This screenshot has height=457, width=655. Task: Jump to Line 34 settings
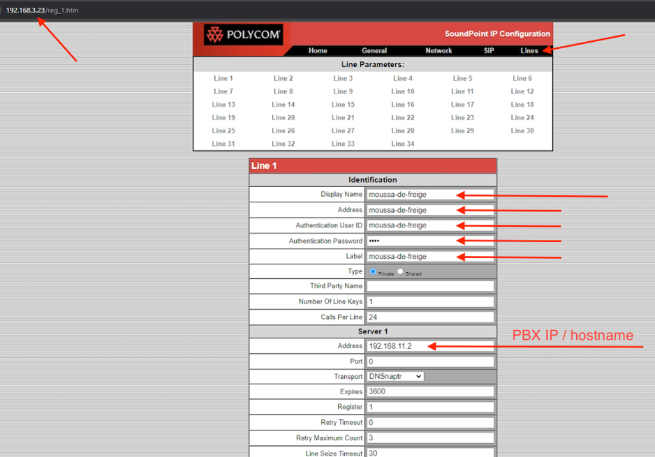[403, 144]
